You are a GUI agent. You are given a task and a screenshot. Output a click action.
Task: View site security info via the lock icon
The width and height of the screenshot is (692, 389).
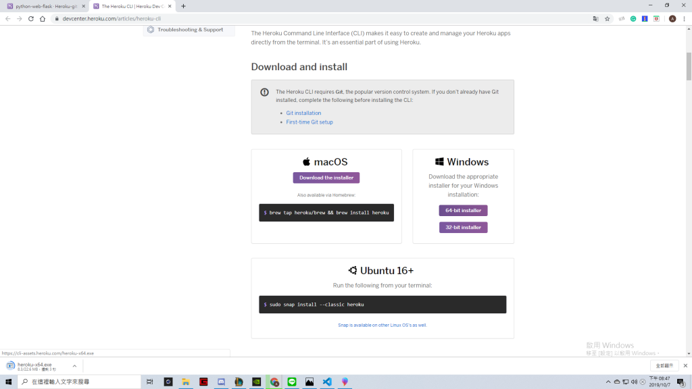coord(57,18)
